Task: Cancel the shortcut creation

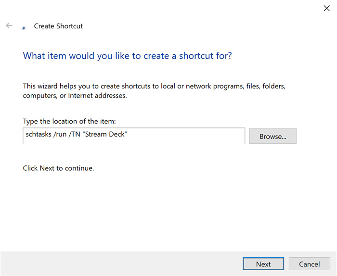Action: (309, 264)
